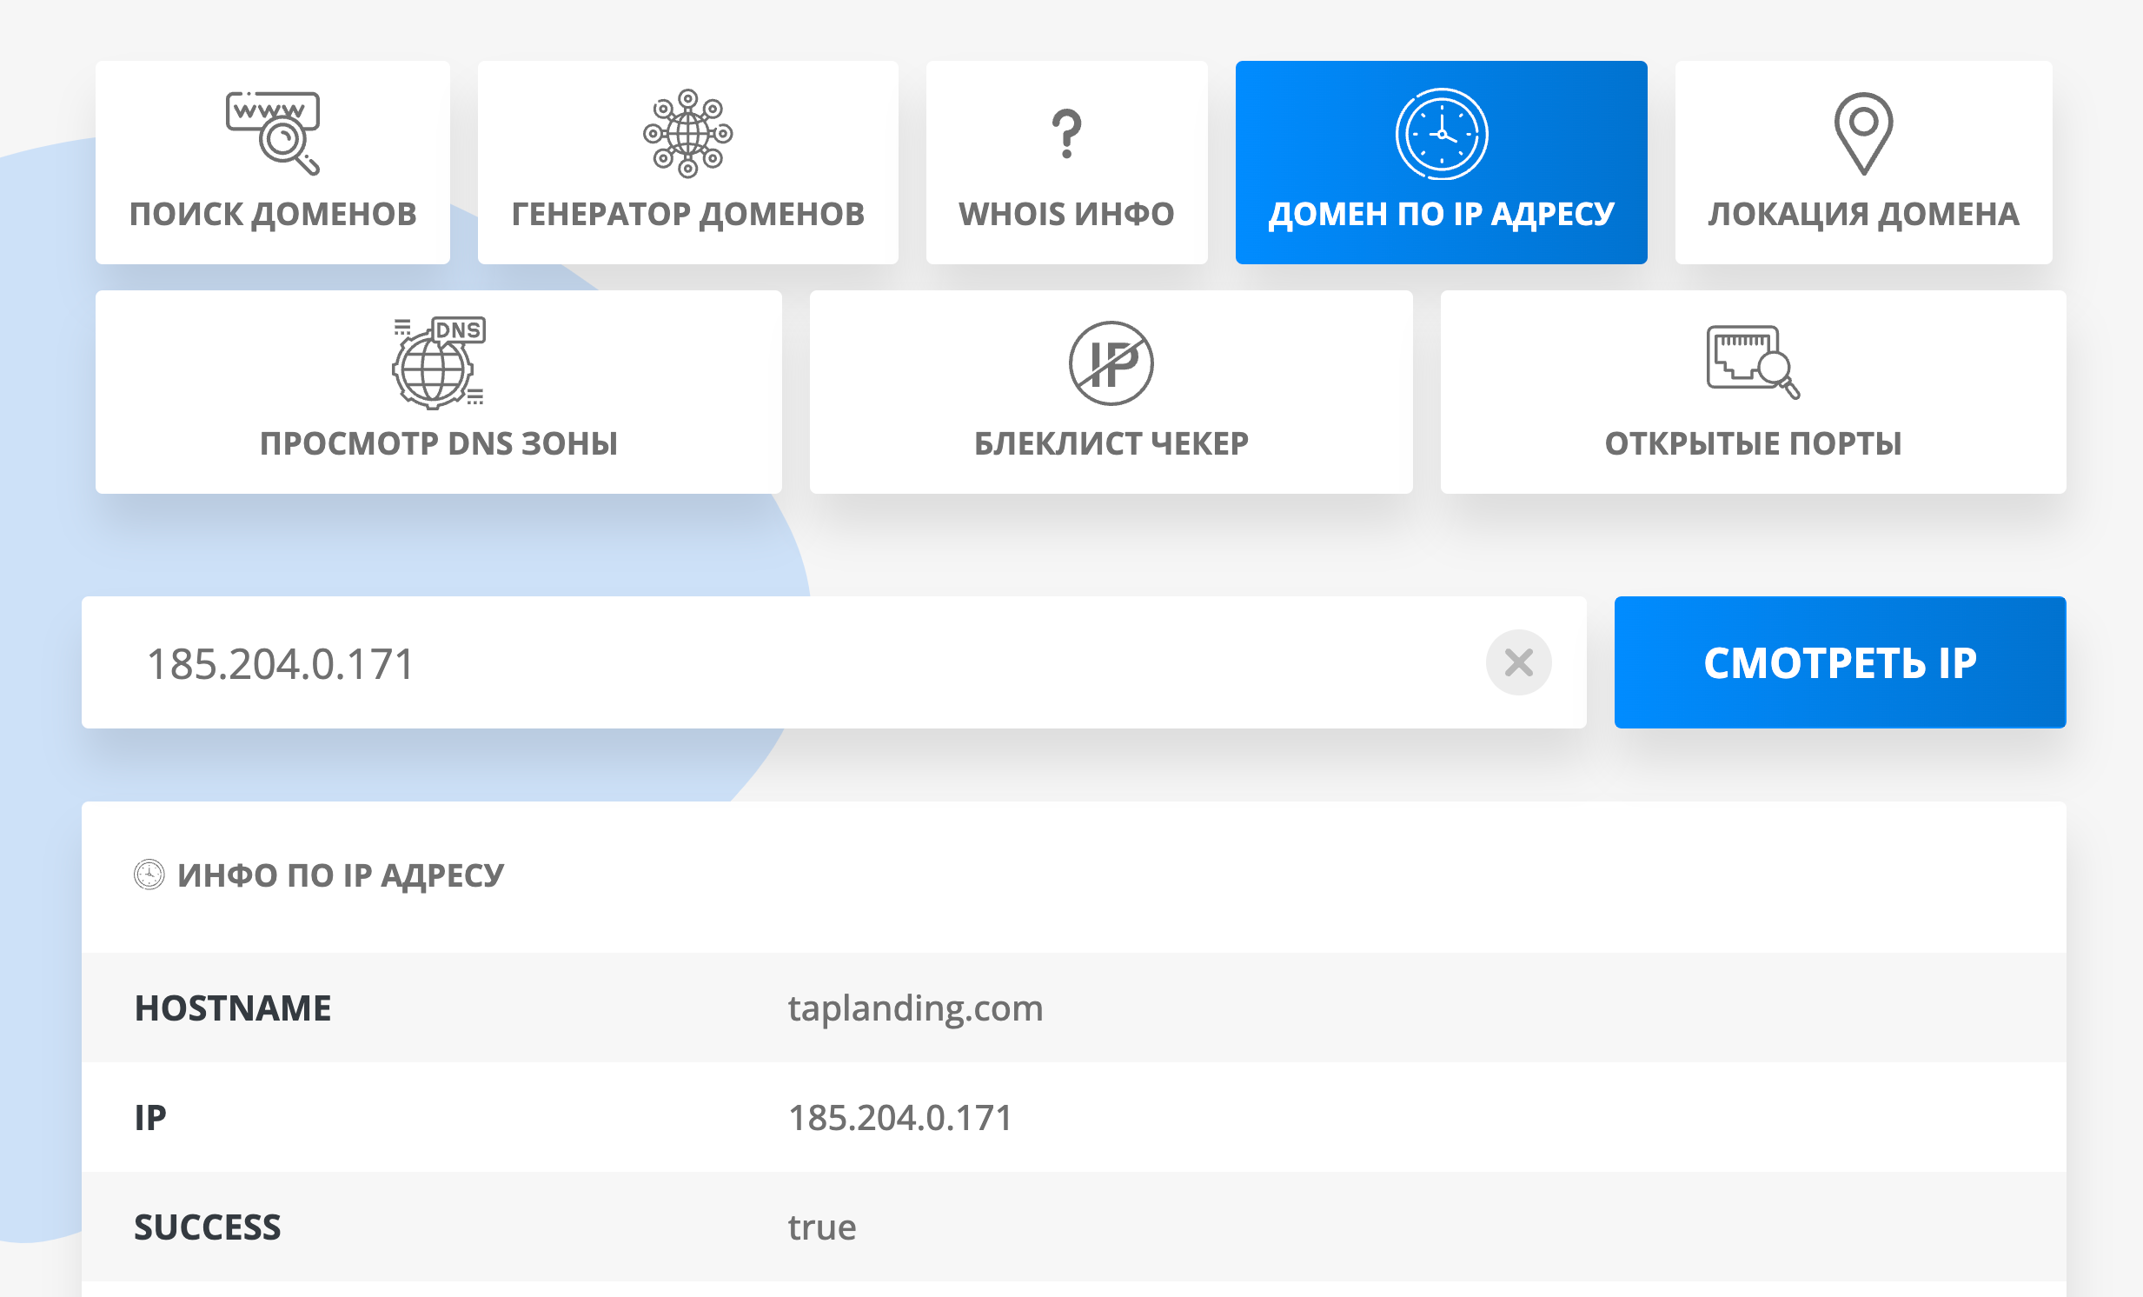Click the map pin domain location icon
The height and width of the screenshot is (1297, 2143).
click(1863, 133)
